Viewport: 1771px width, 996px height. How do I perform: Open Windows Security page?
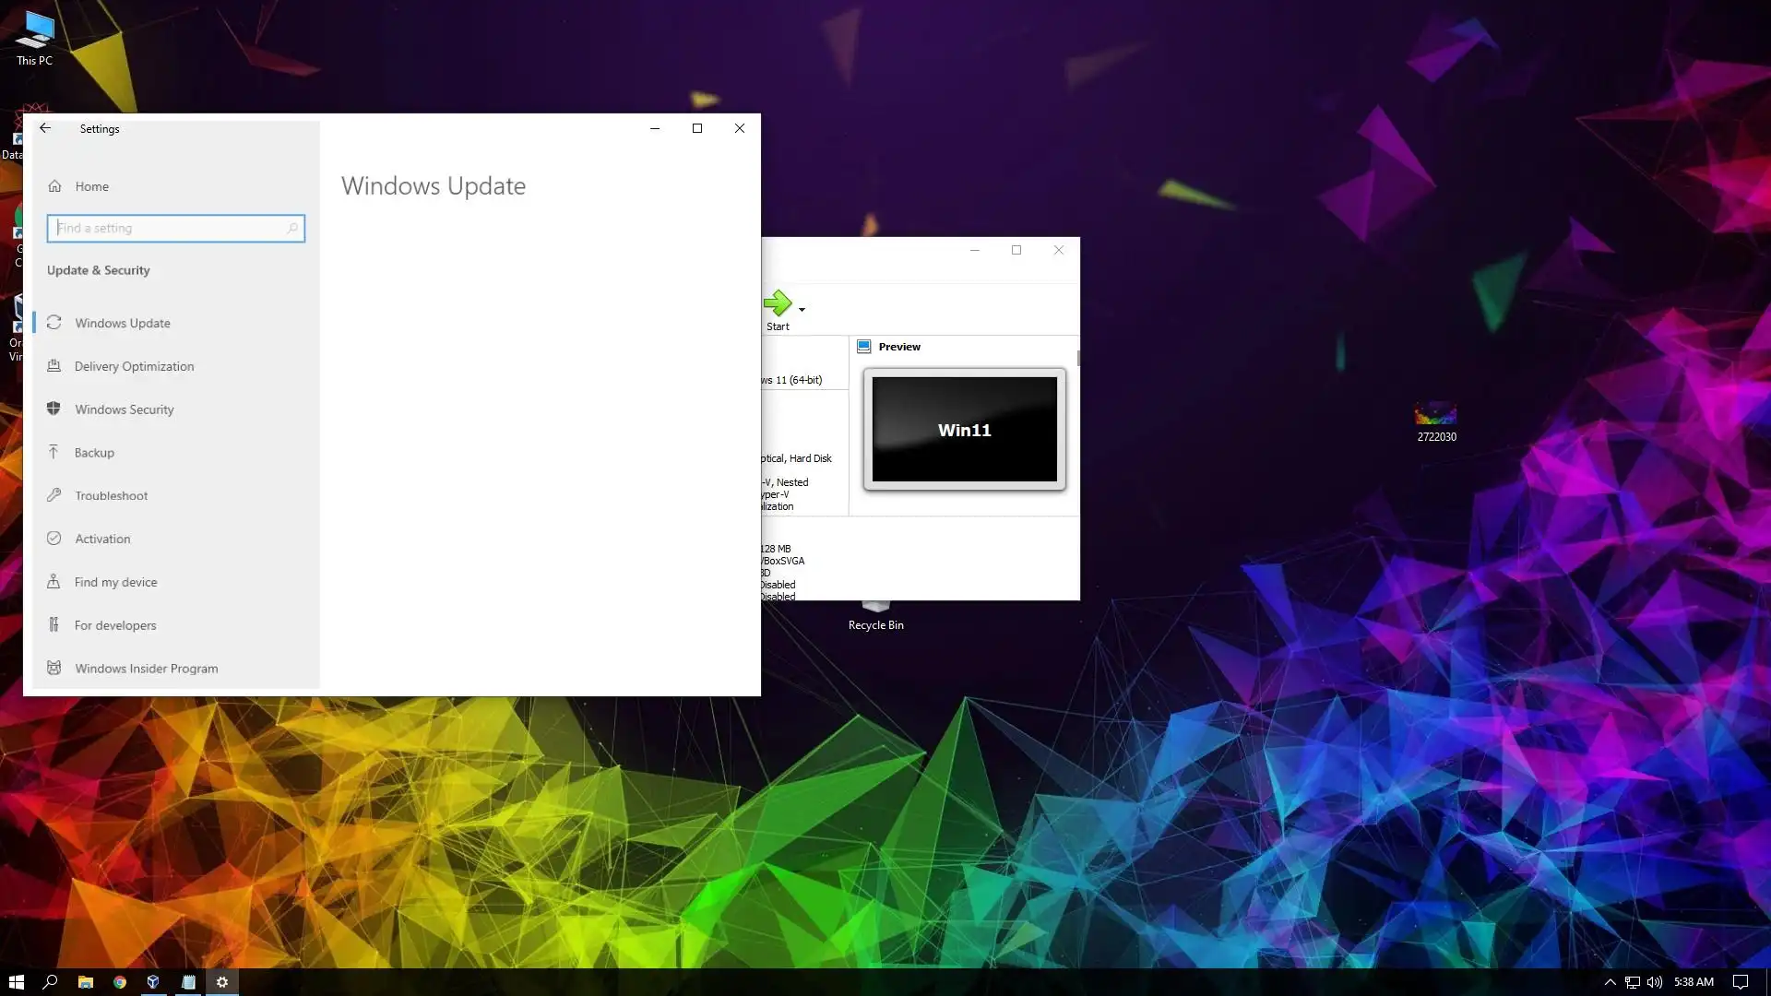pos(124,409)
